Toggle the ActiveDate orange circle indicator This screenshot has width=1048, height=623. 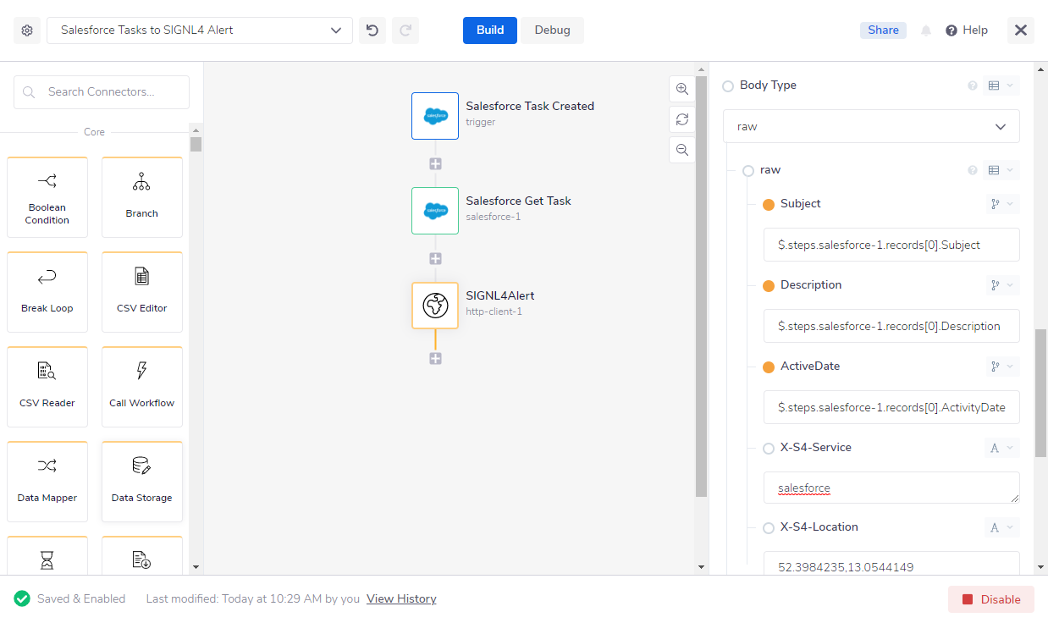click(769, 367)
